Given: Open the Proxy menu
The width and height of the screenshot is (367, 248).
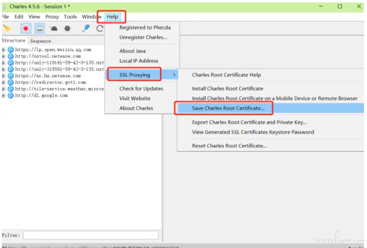Looking at the screenshot, I should 52,17.
